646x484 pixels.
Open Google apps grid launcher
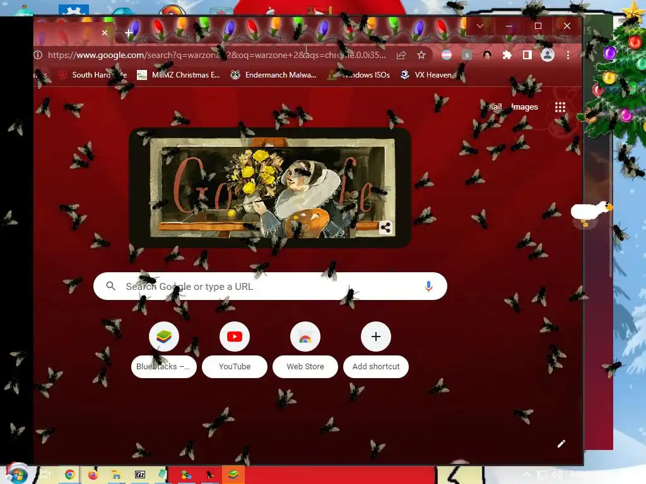(x=560, y=107)
